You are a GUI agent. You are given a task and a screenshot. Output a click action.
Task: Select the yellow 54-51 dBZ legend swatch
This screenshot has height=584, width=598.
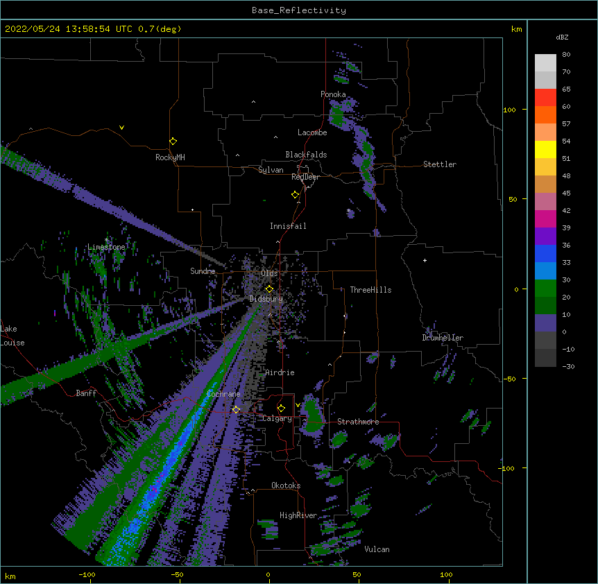(x=545, y=149)
